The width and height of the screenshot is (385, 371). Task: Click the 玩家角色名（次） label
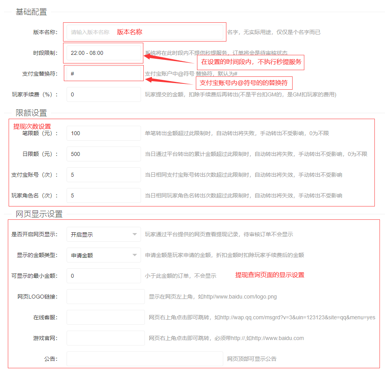tap(34, 195)
